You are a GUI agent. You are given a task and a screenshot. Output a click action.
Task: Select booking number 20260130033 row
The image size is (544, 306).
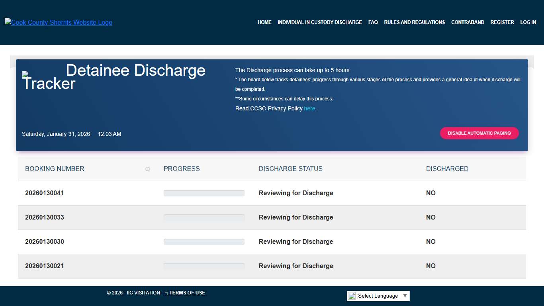coord(44,217)
